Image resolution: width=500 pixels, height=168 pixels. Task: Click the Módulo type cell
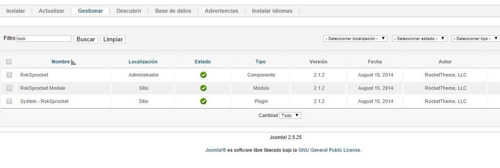pos(261,88)
